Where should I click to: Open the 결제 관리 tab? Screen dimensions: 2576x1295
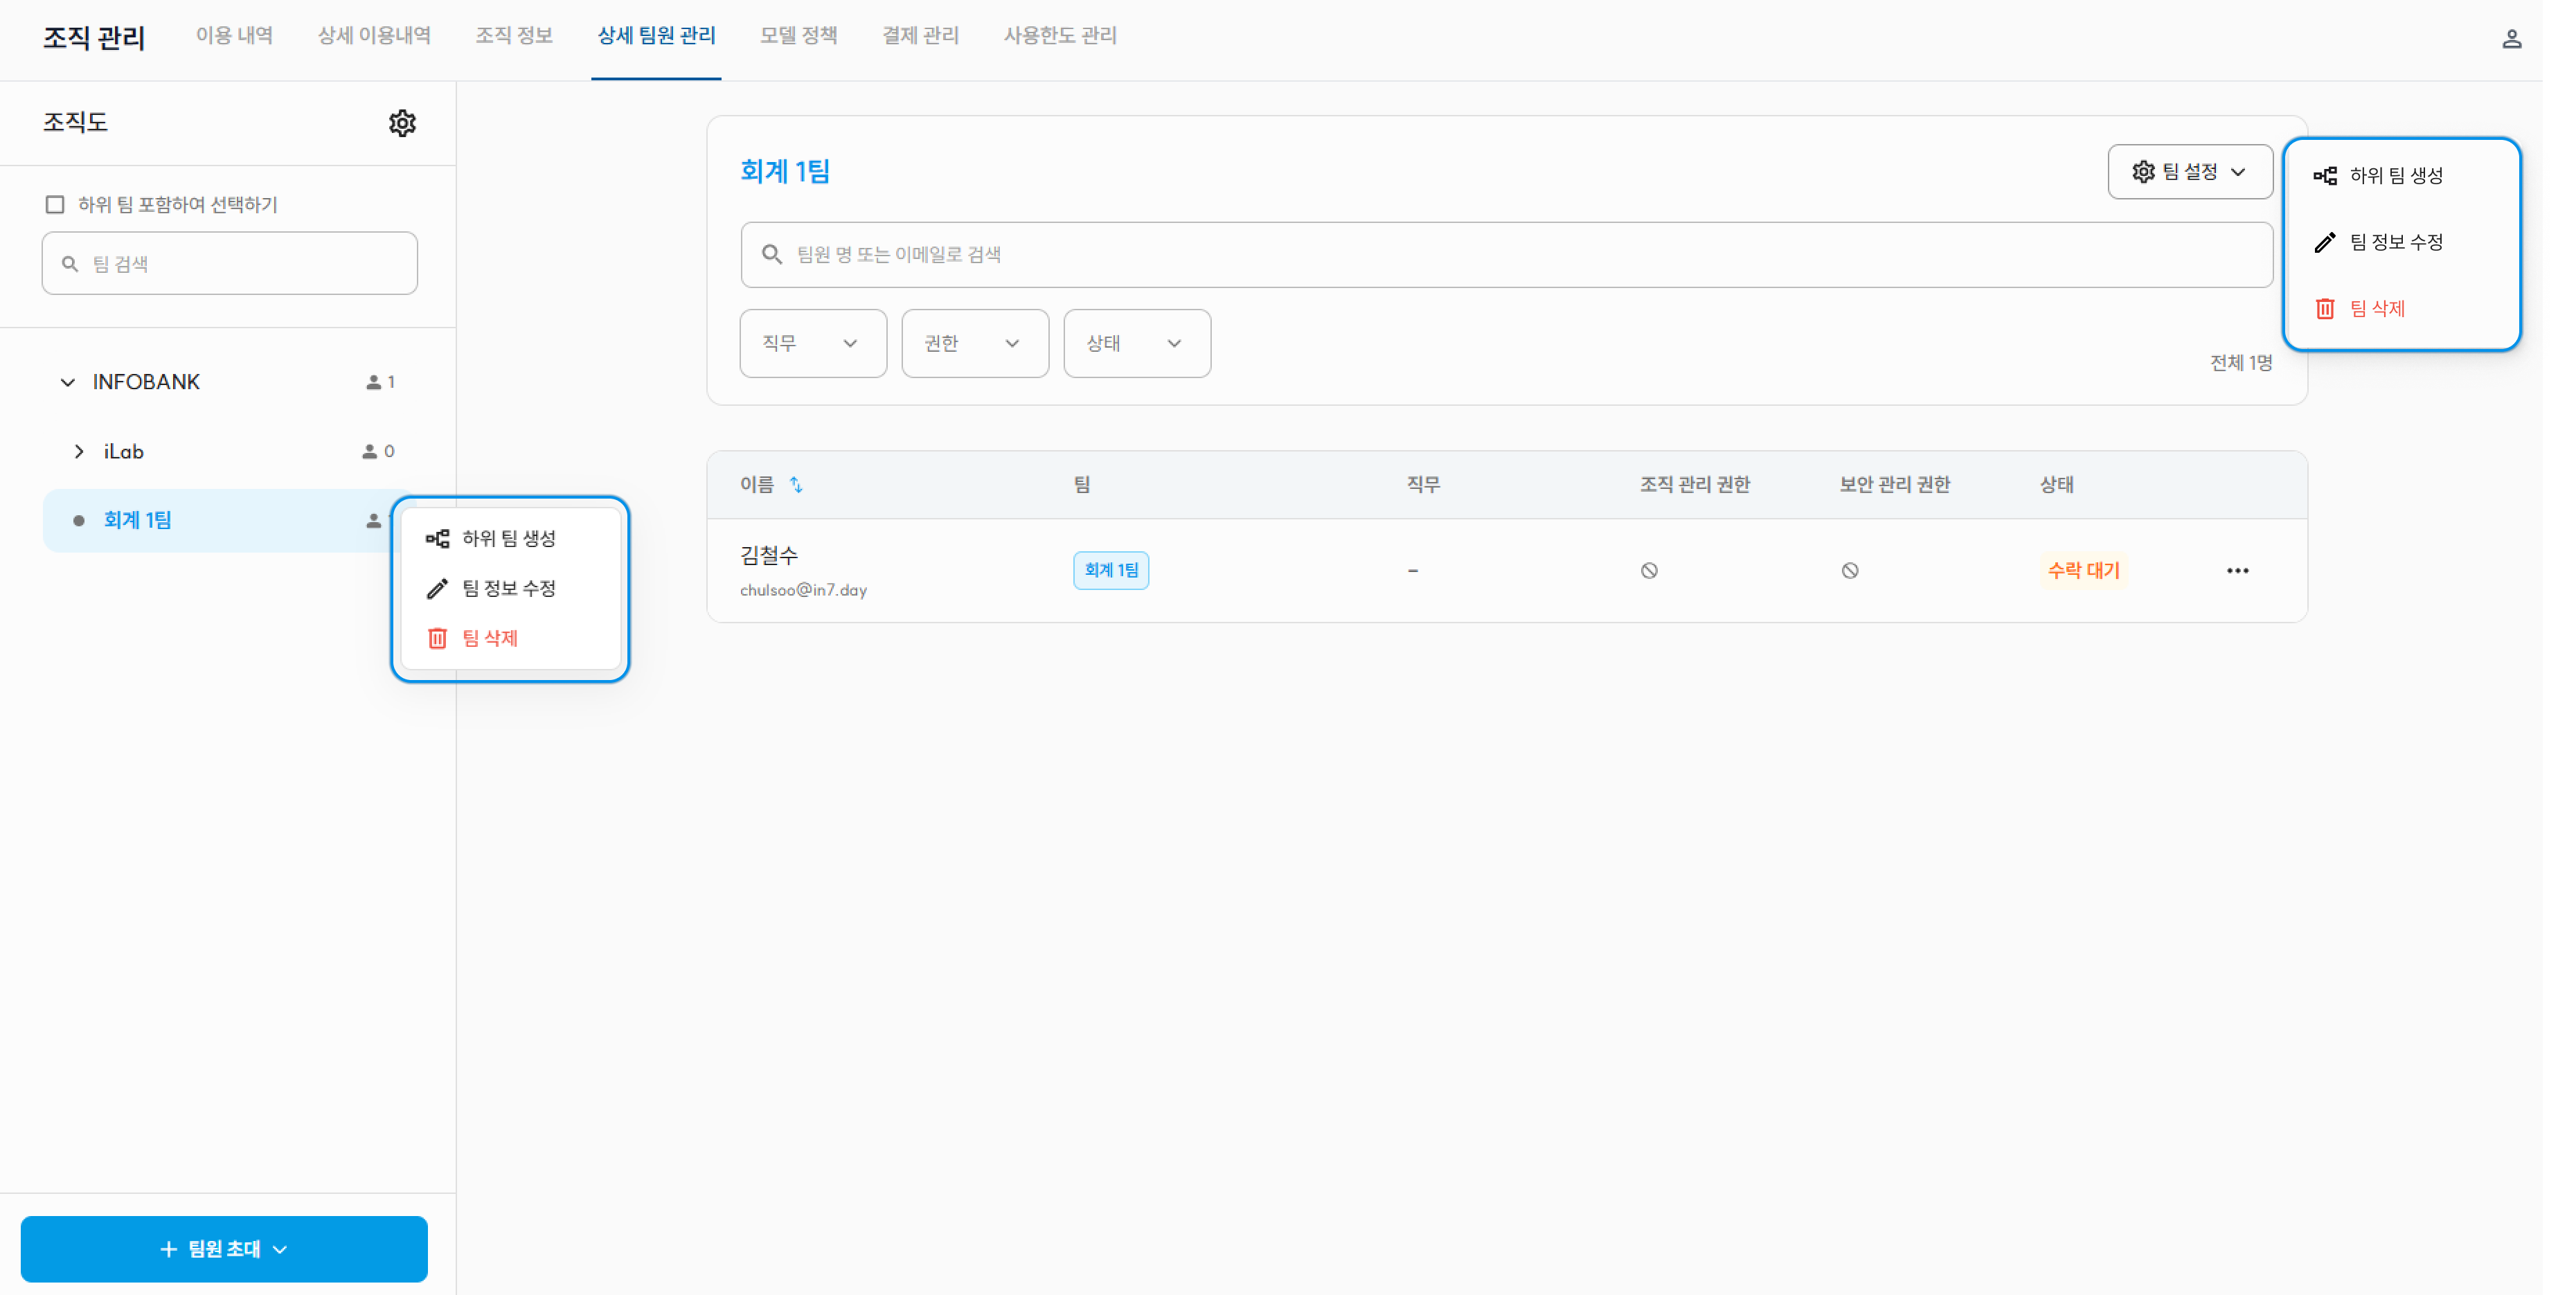(x=920, y=35)
